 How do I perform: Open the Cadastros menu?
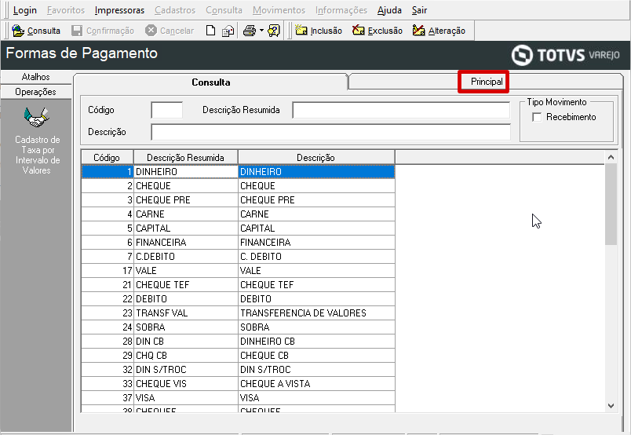[x=175, y=10]
